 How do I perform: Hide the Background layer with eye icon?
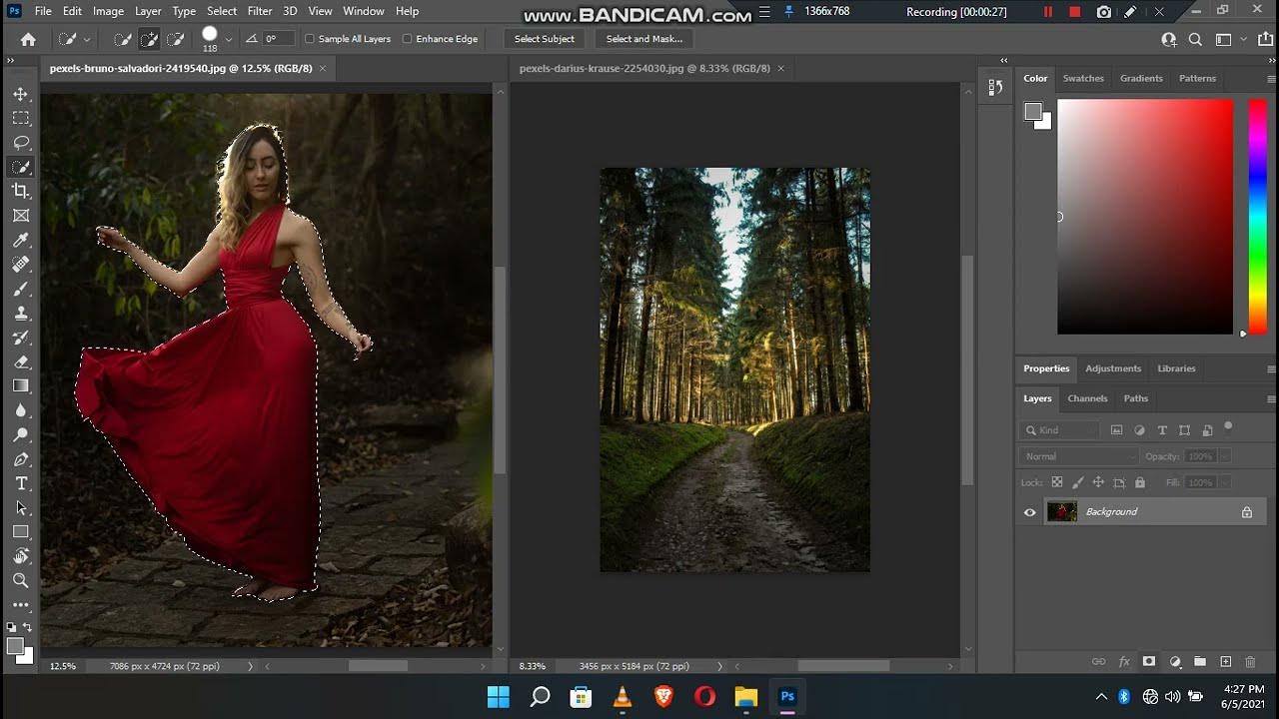[x=1029, y=512]
